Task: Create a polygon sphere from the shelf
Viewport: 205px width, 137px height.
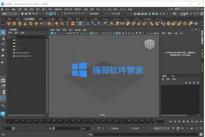Action: click(x=9, y=24)
